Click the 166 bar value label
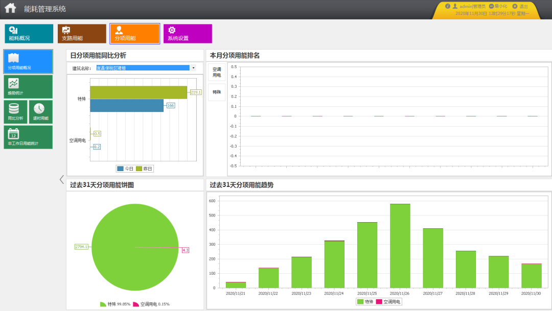 (171, 105)
